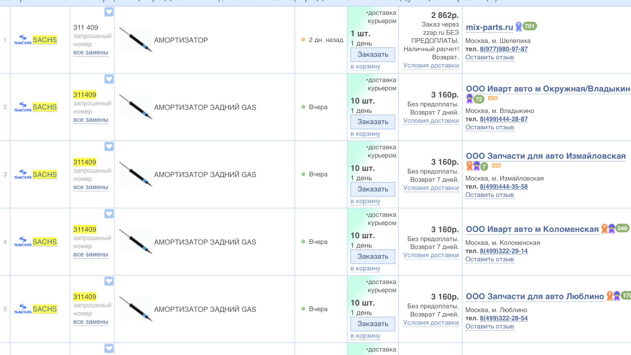Image resolution: width=631 pixels, height=355 pixels.
Task: Click the purple ribbon under Иварт авто Окружная
Action: point(470,99)
